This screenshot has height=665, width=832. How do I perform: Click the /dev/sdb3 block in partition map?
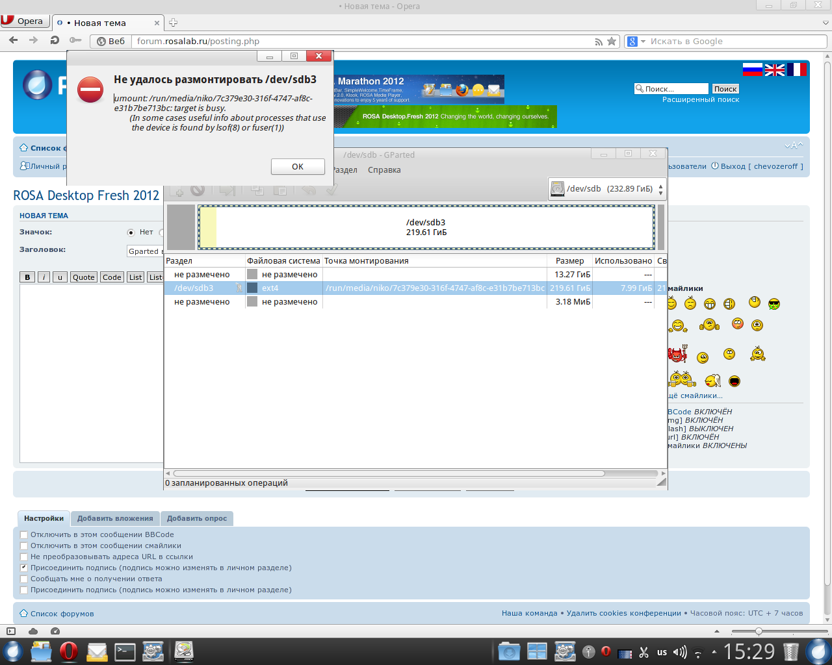coord(426,227)
